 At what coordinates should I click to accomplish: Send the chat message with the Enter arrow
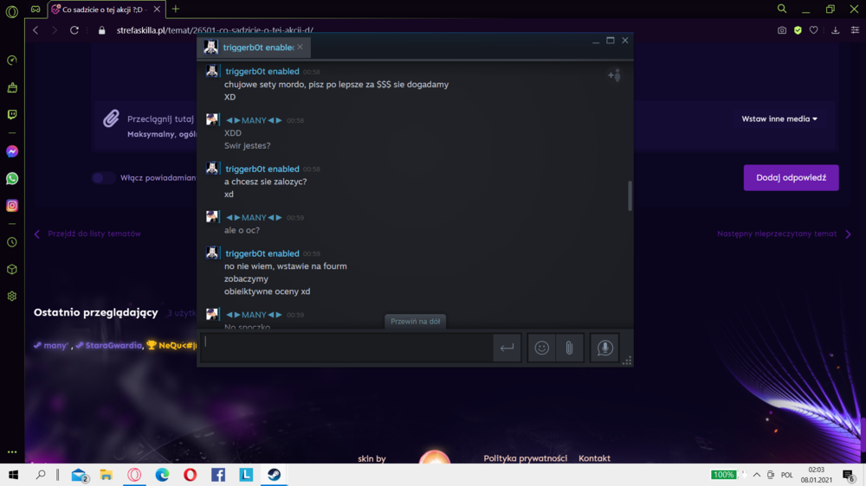tap(507, 348)
